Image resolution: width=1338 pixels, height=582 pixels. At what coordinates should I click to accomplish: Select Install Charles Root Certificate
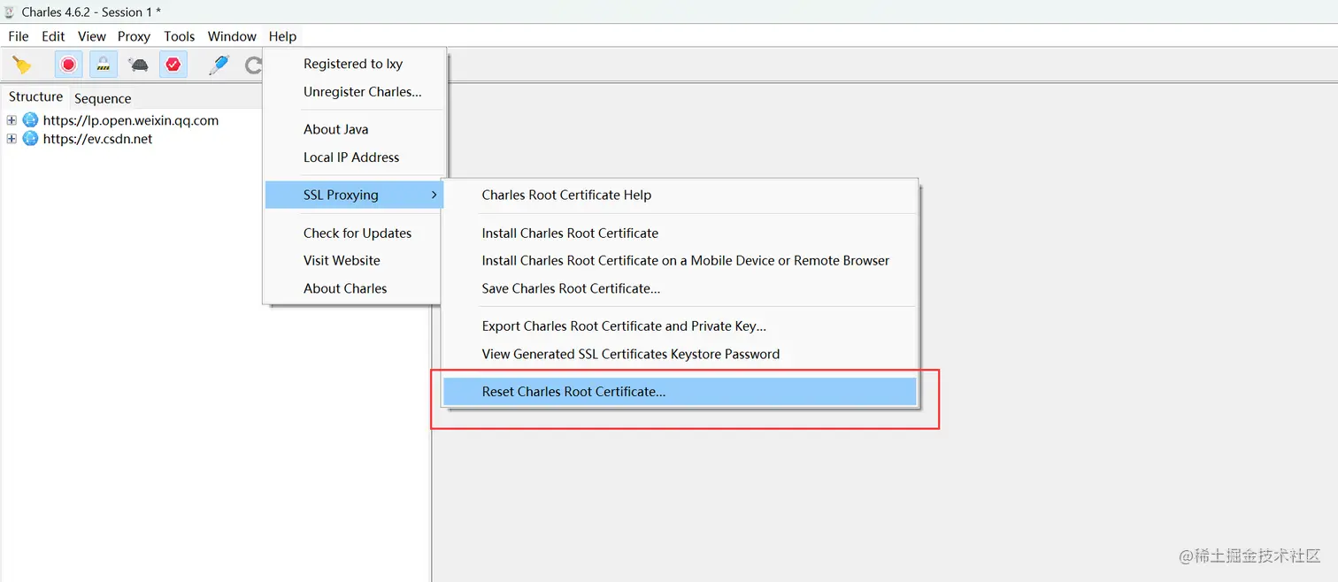680,234
